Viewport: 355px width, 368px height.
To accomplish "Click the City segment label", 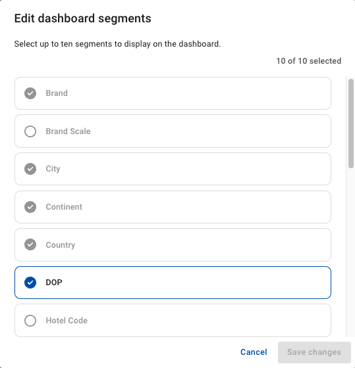I will pos(53,169).
